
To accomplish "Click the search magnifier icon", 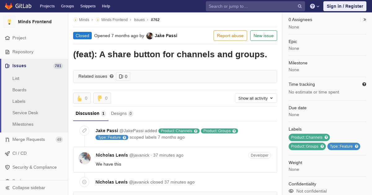I will pyautogui.click(x=300, y=6).
